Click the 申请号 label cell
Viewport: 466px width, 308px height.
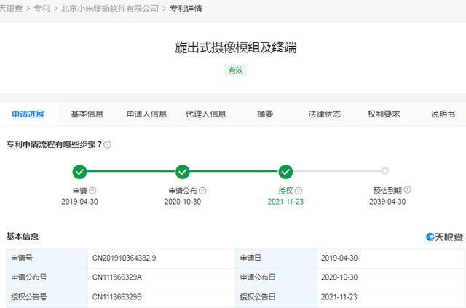47,258
